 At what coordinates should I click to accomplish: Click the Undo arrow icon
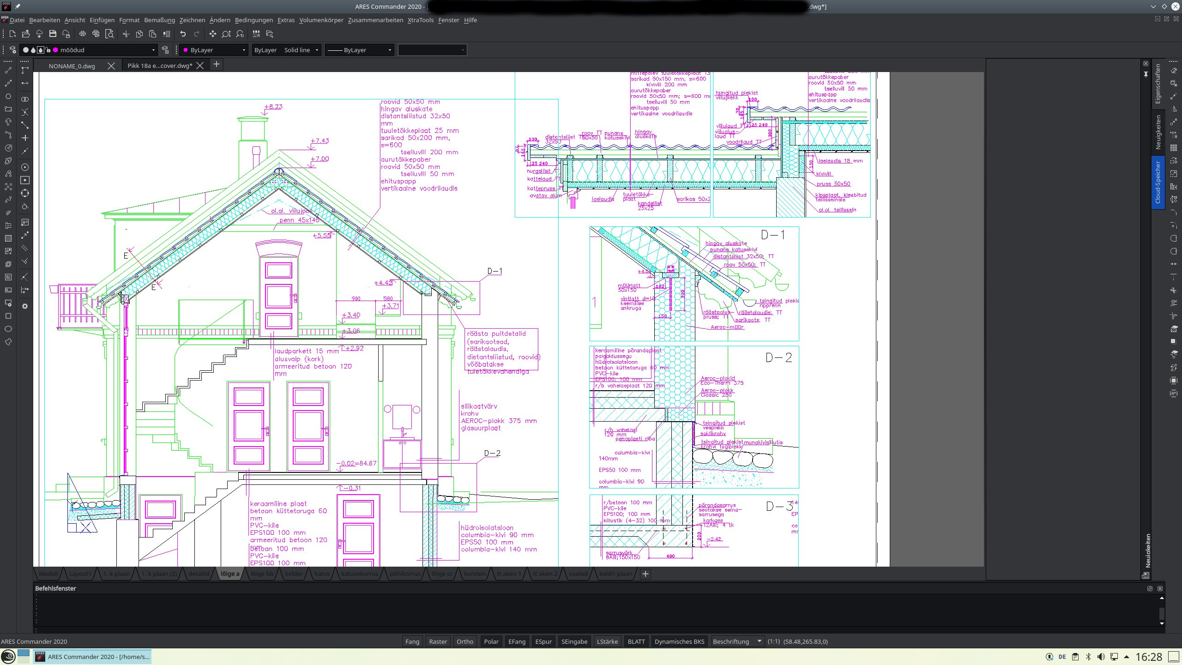pos(183,34)
